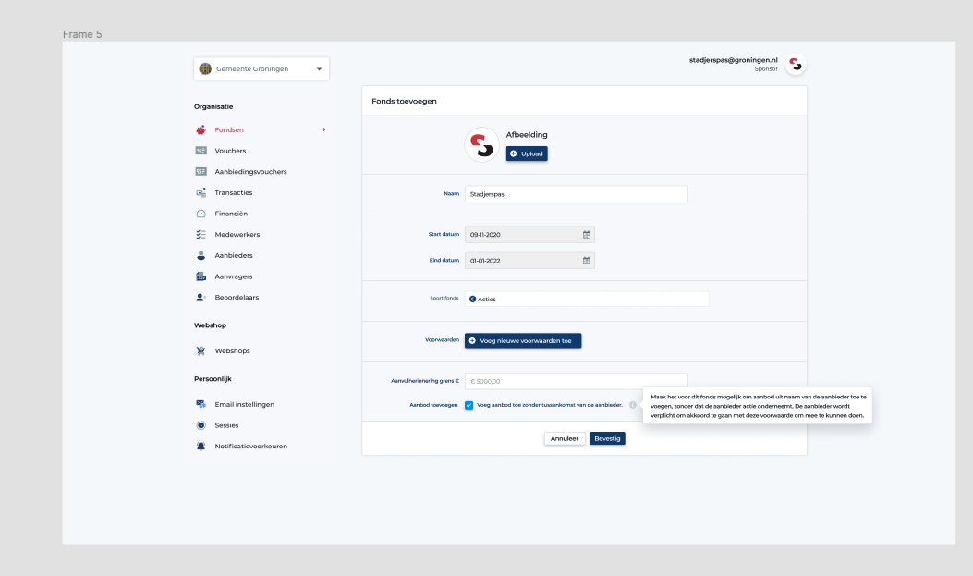Open the Gemeente Groningen organization dropdown

(261, 69)
